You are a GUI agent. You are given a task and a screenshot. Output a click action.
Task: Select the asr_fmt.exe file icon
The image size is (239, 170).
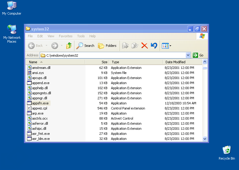29,134
